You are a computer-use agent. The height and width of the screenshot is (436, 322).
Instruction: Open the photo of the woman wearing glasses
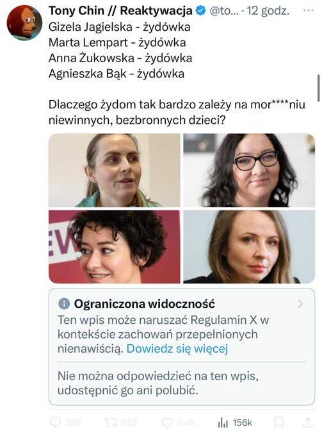[249, 170]
